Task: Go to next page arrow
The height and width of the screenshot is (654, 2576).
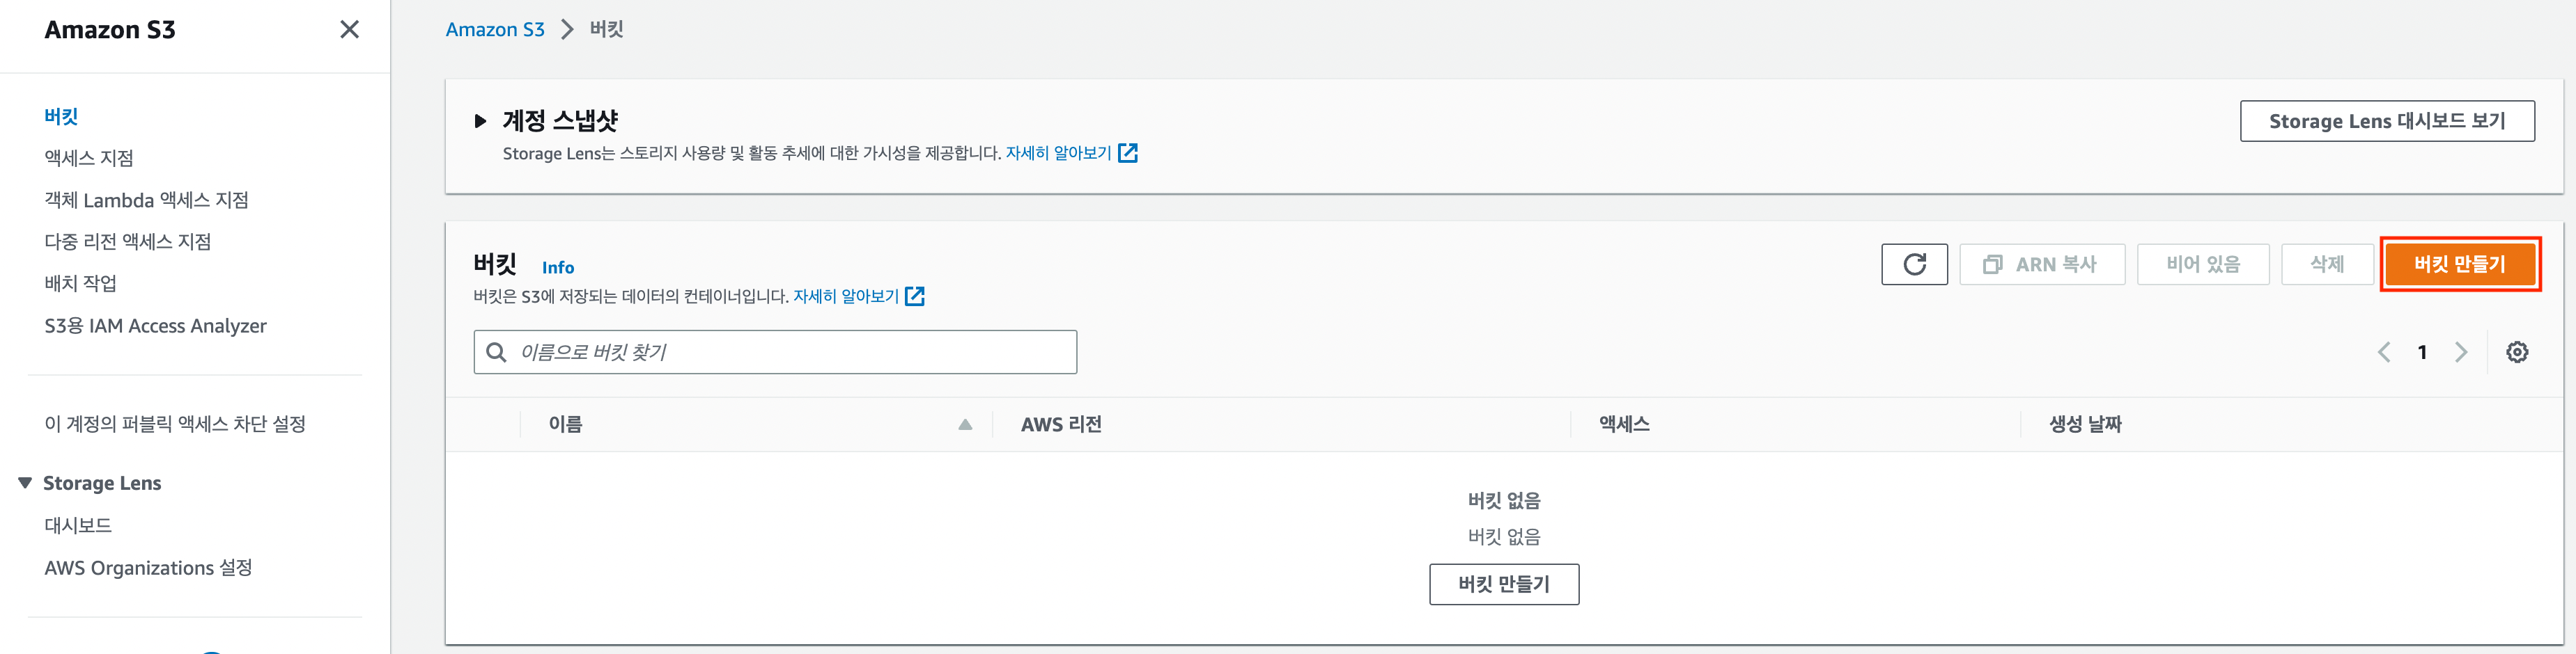Action: tap(2461, 353)
